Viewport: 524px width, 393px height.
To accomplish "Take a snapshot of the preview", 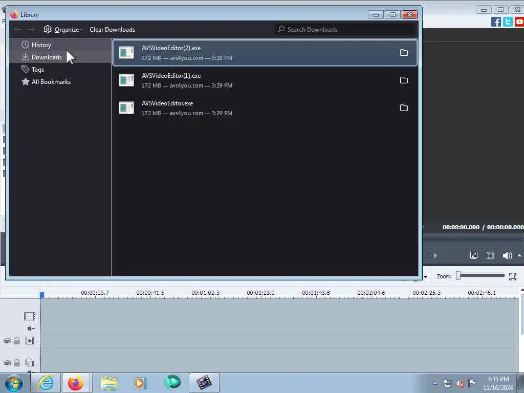I will (x=490, y=256).
